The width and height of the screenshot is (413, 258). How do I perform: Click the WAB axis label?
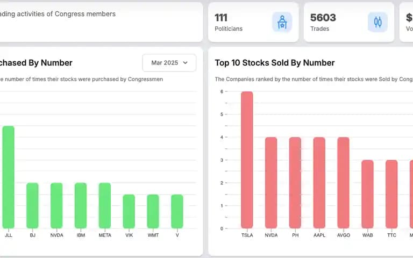(x=367, y=235)
